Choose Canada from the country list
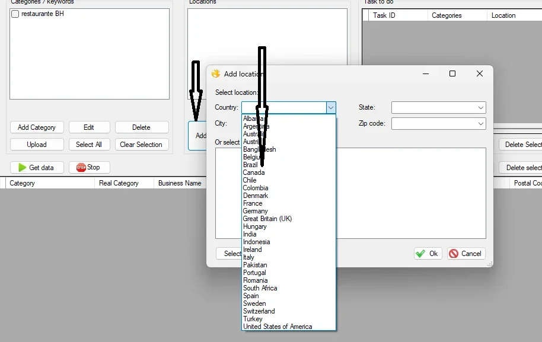Image resolution: width=542 pixels, height=342 pixels. [x=289, y=172]
